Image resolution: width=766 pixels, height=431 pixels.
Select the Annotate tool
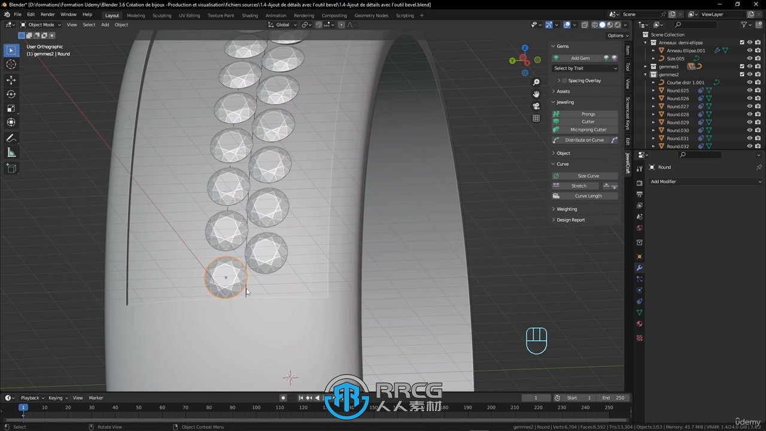point(11,138)
